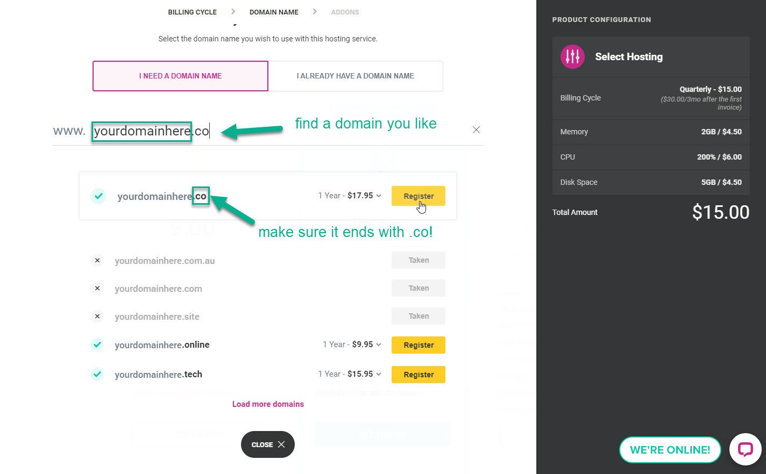Viewport: 766px width, 474px height.
Task: Click the Product Configuration header text
Action: click(x=601, y=19)
